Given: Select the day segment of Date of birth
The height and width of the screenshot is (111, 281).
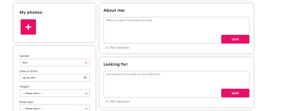Looking at the screenshot, I should coord(28,78).
